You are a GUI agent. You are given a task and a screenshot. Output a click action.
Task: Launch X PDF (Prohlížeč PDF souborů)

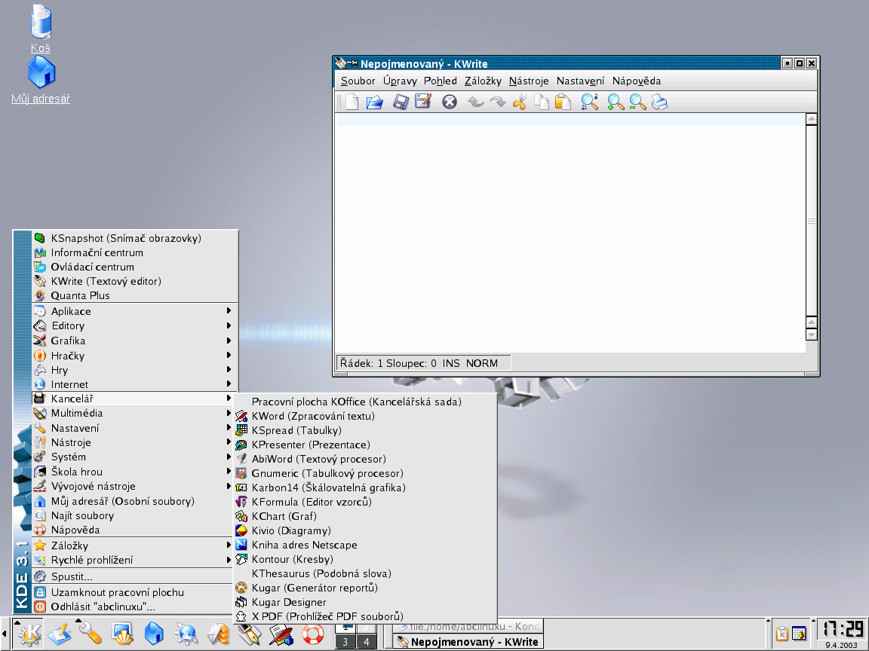[x=364, y=616]
